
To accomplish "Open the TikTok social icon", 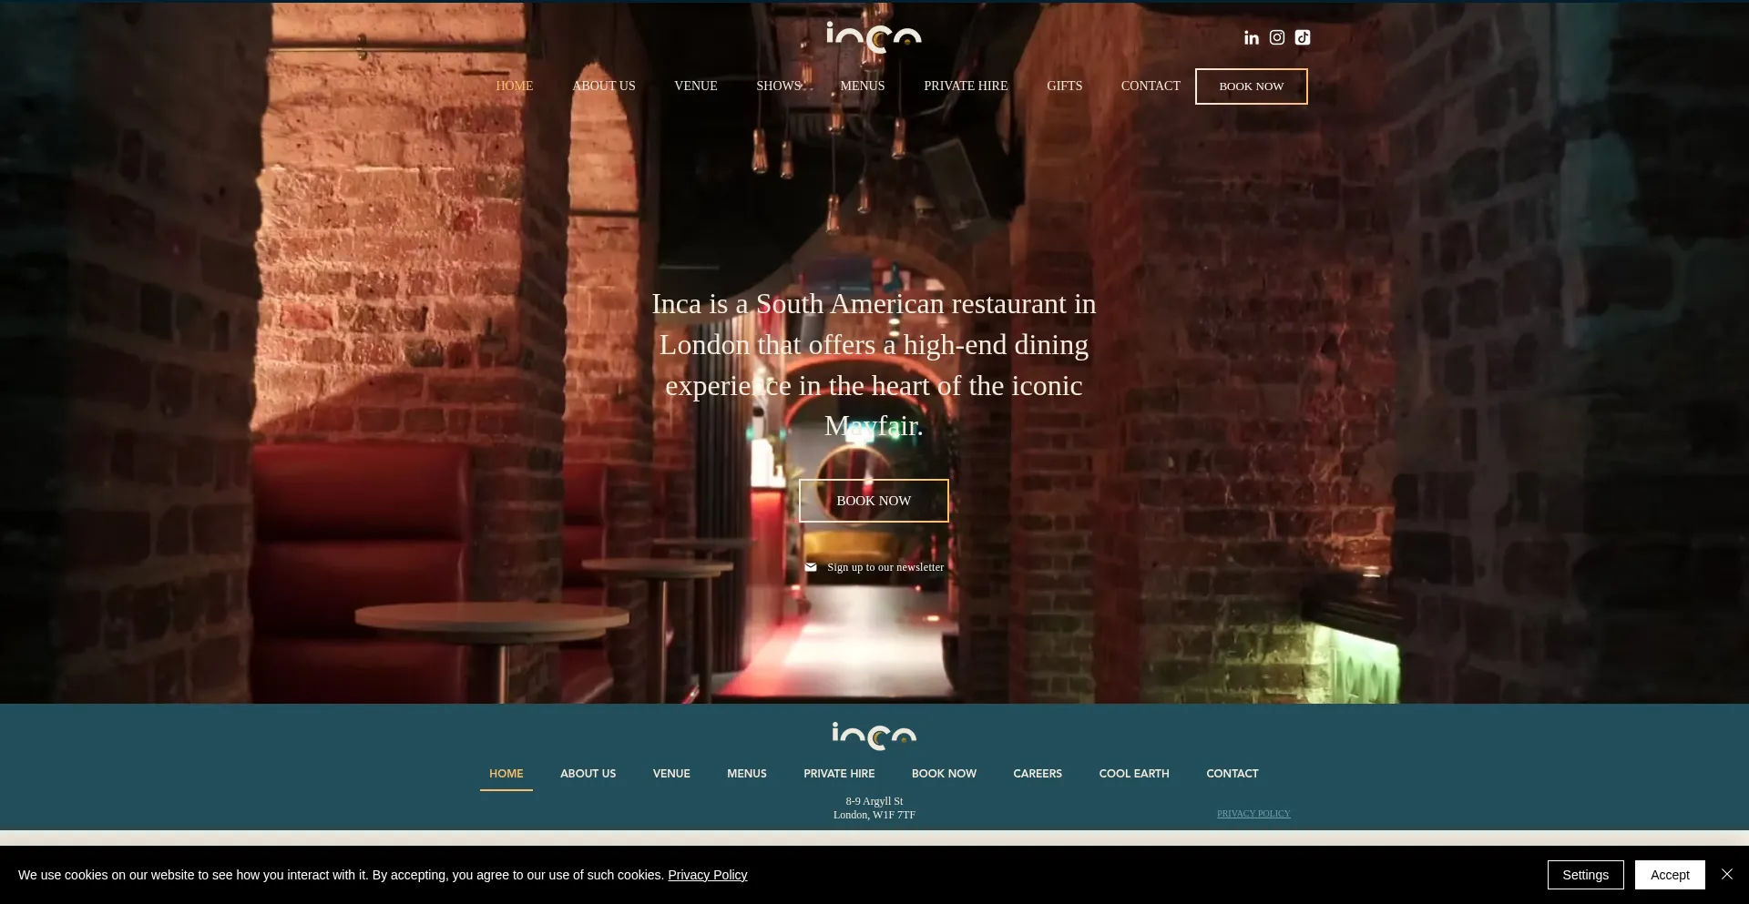I will click(x=1303, y=37).
